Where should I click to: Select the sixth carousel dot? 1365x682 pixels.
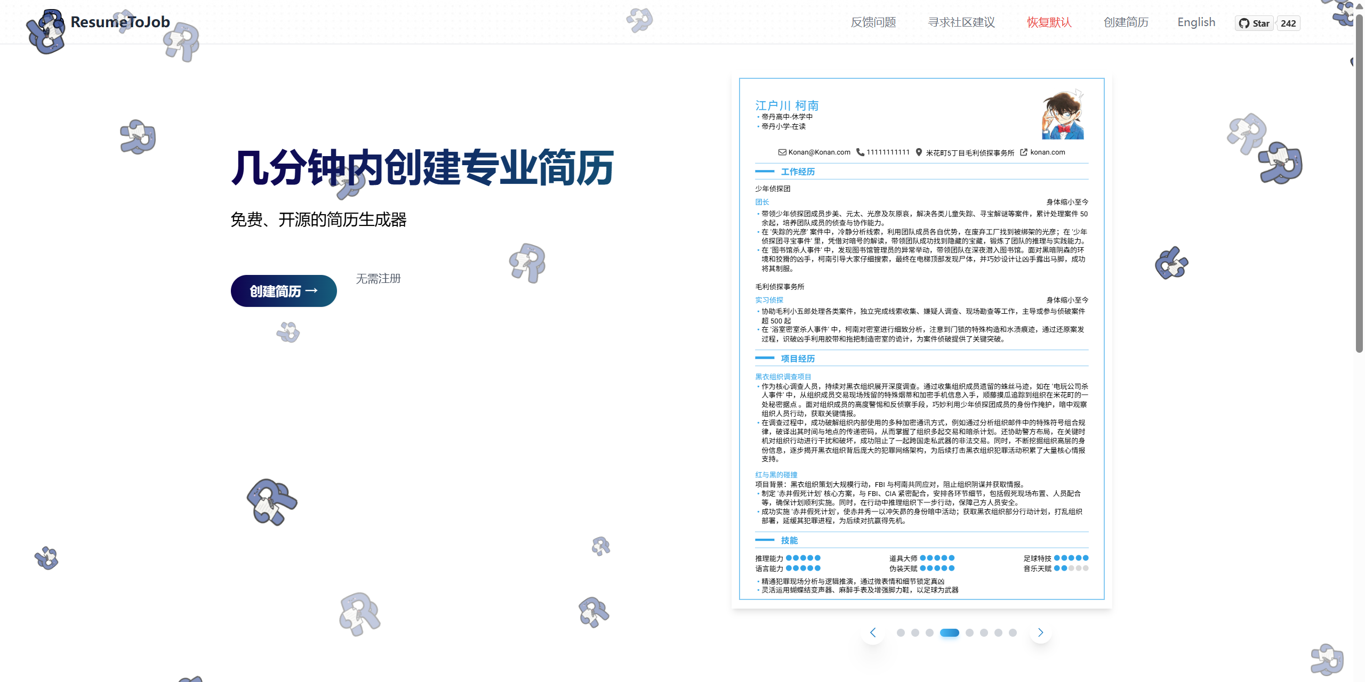point(984,633)
